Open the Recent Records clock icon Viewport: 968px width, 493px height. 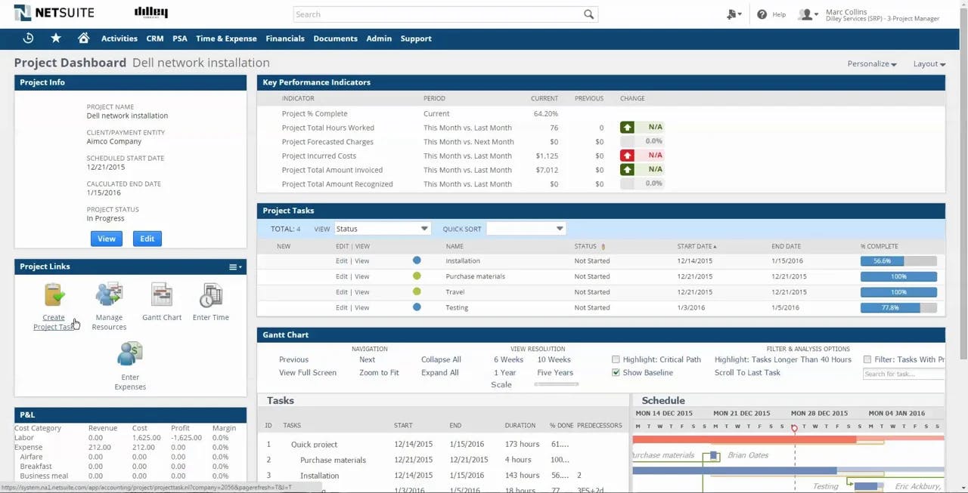28,39
